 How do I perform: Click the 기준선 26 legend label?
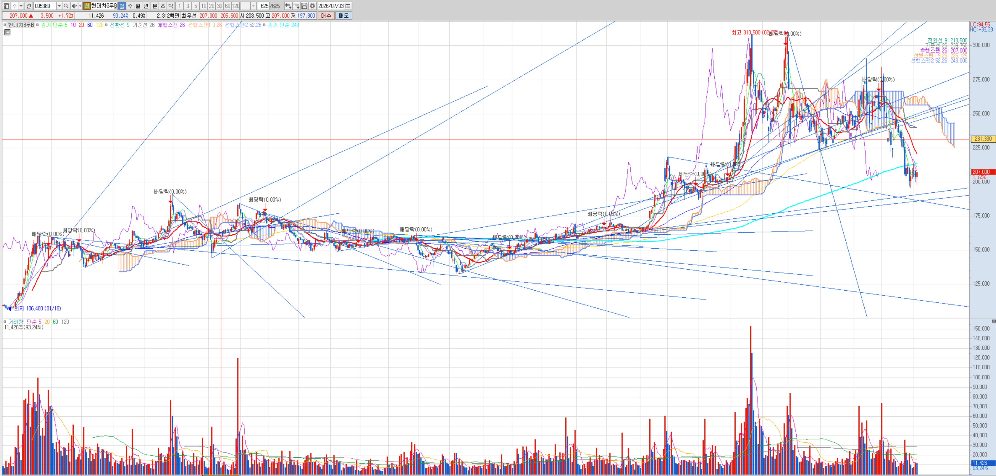[143, 25]
